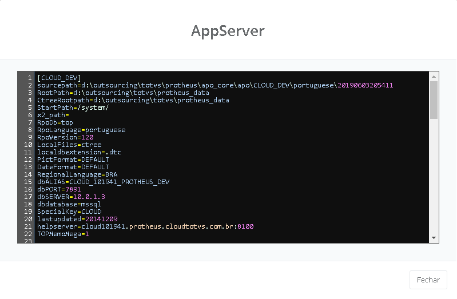Click the PictFormat=DEFAULT line
Screen dimensions: 457x299
coord(73,160)
